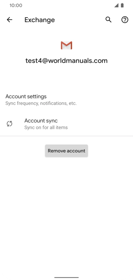Image resolution: width=133 pixels, height=280 pixels.
Task: Open Account settings
Action: pos(66,100)
